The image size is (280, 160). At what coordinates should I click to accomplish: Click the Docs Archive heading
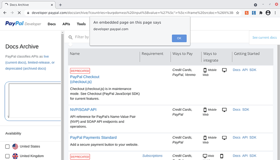point(22,46)
